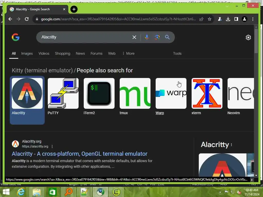
Task: Select the Neovim carousel card
Action: [241, 96]
